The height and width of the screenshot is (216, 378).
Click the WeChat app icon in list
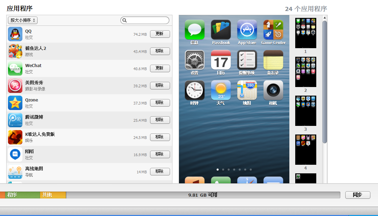(15, 68)
